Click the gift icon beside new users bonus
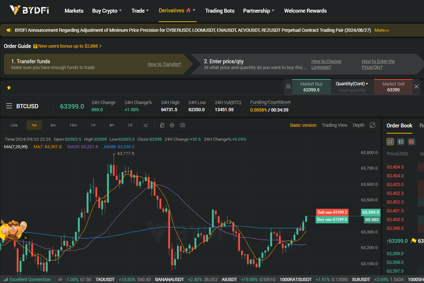 pos(35,46)
